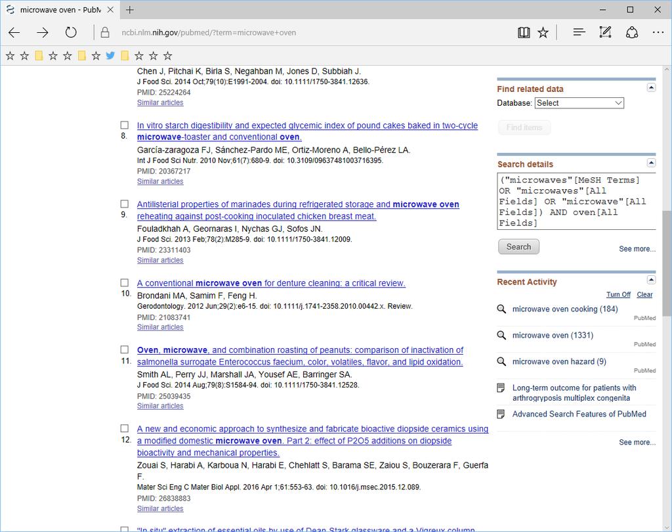Open the roasting of peanuts article
Viewport: 672px width, 532px height.
click(300, 356)
